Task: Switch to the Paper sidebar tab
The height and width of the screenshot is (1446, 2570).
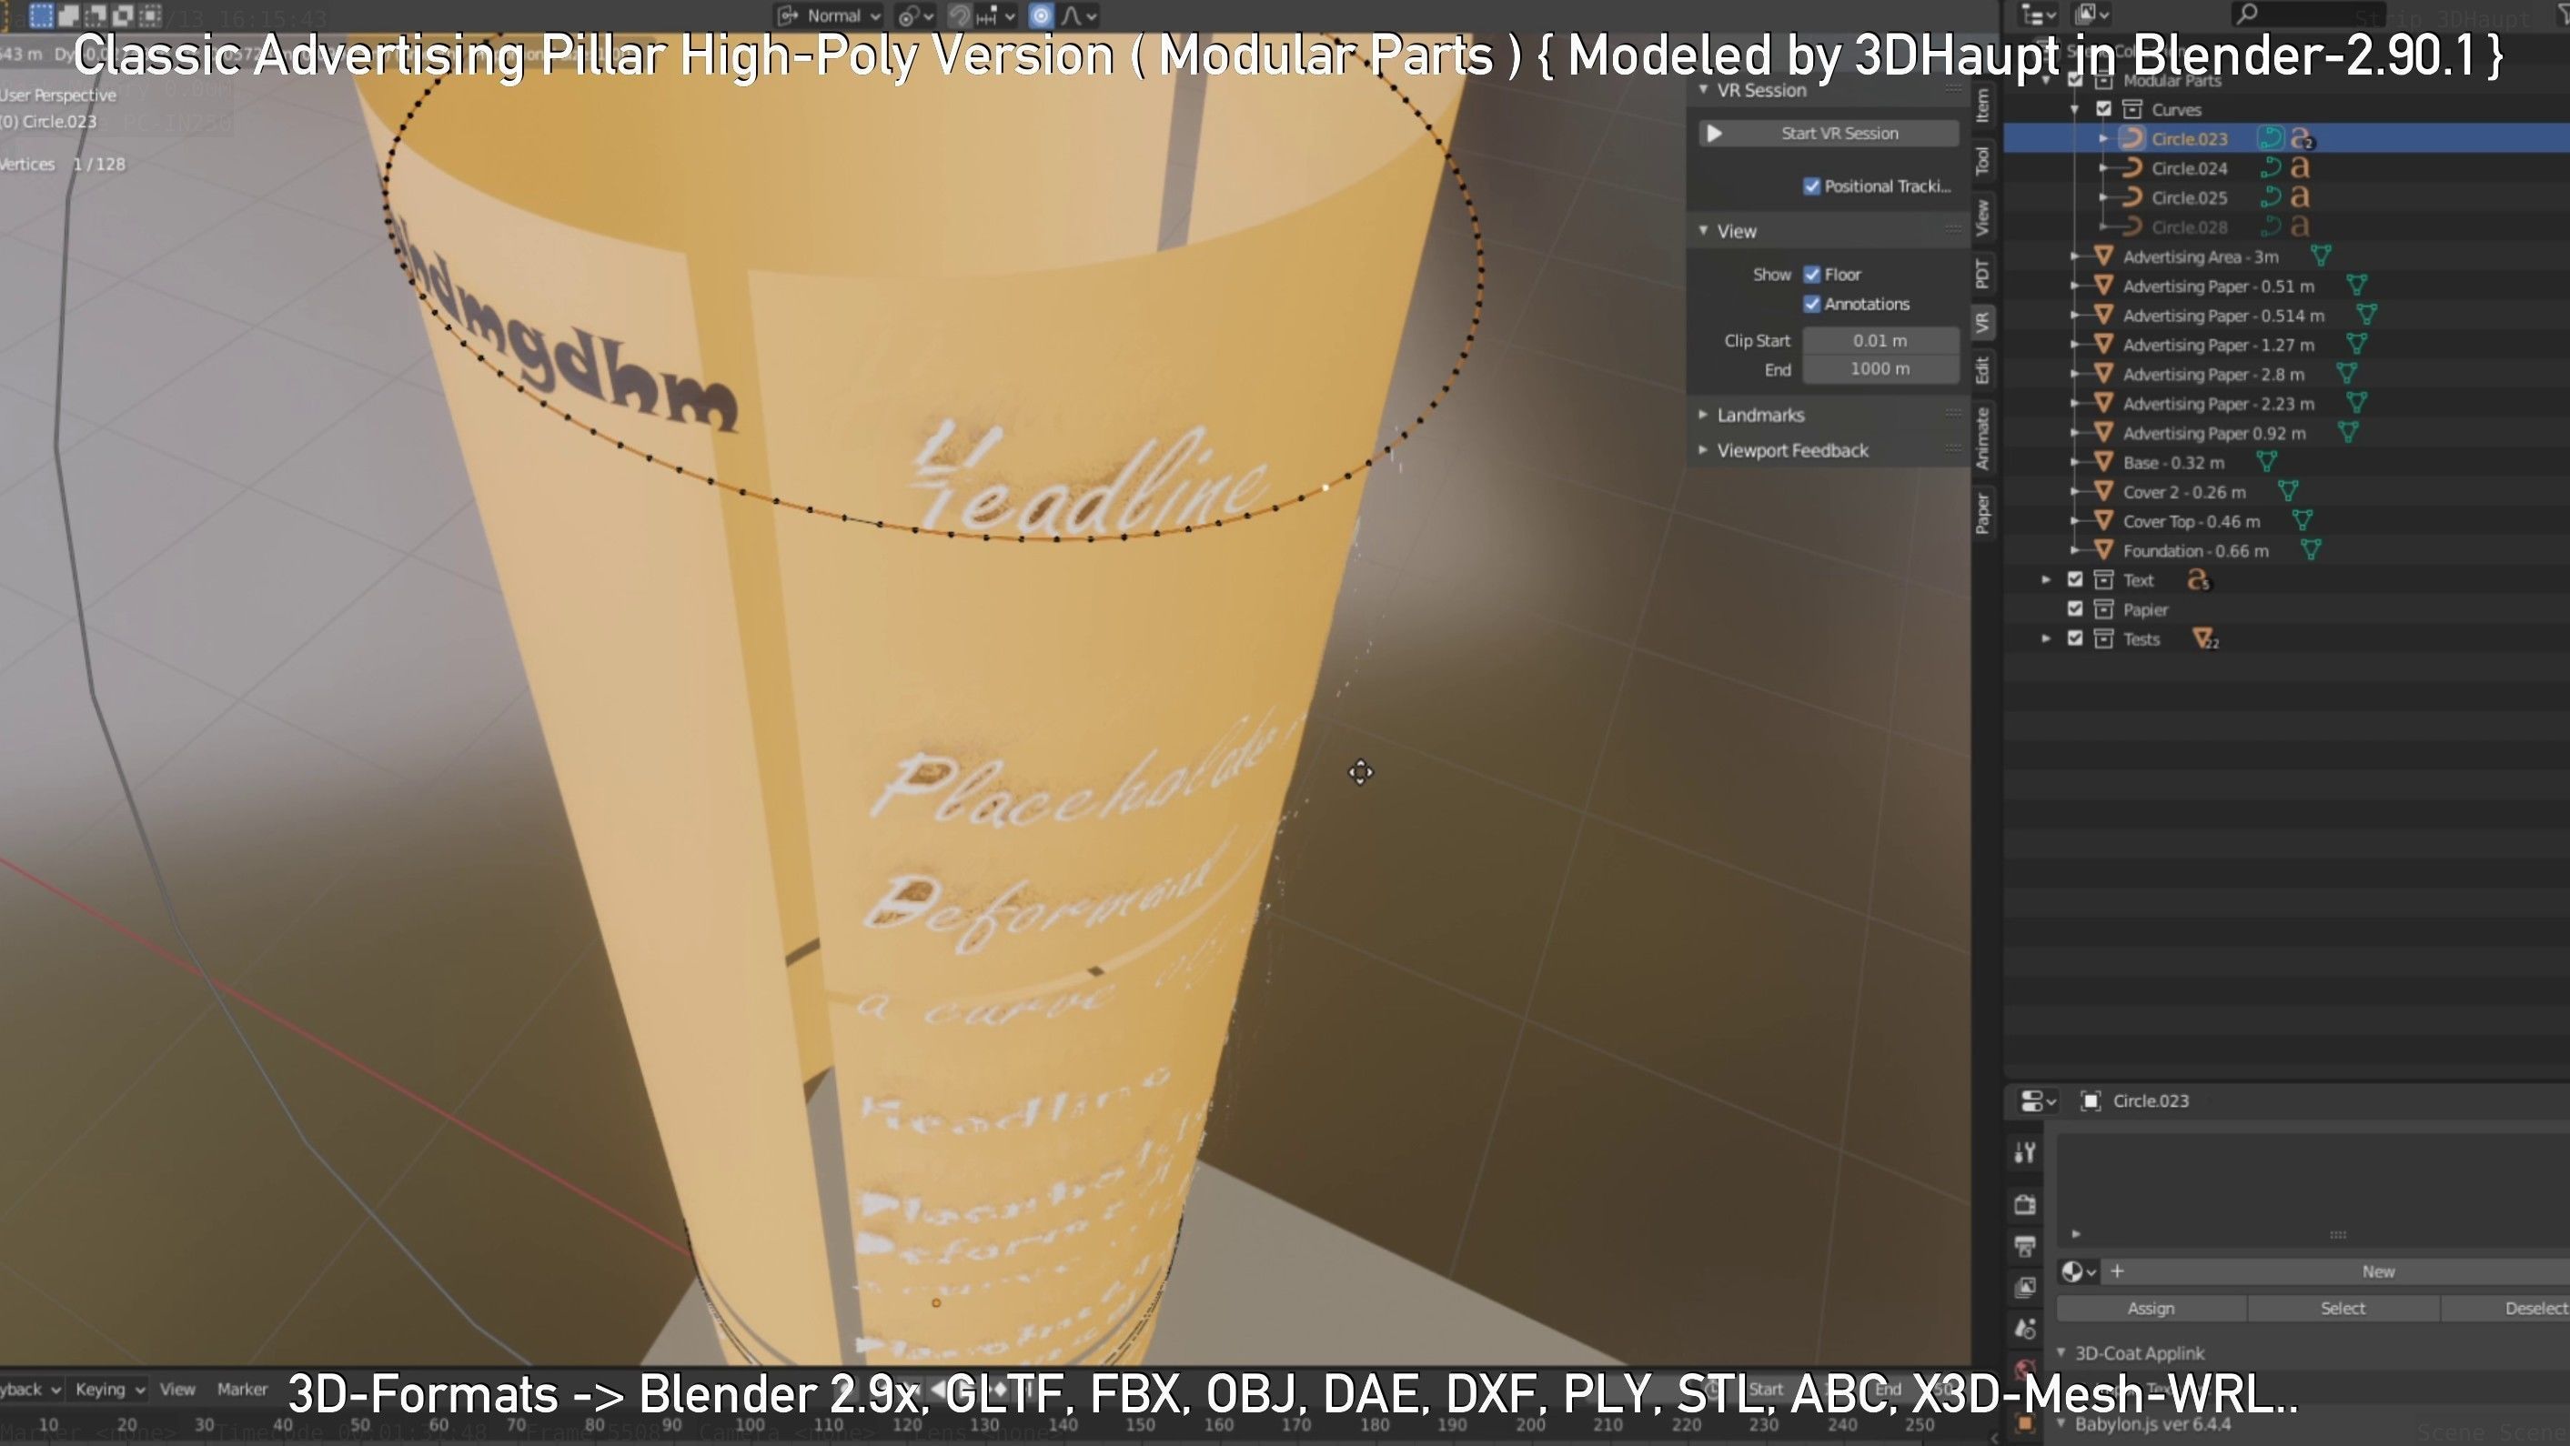Action: pyautogui.click(x=1982, y=514)
